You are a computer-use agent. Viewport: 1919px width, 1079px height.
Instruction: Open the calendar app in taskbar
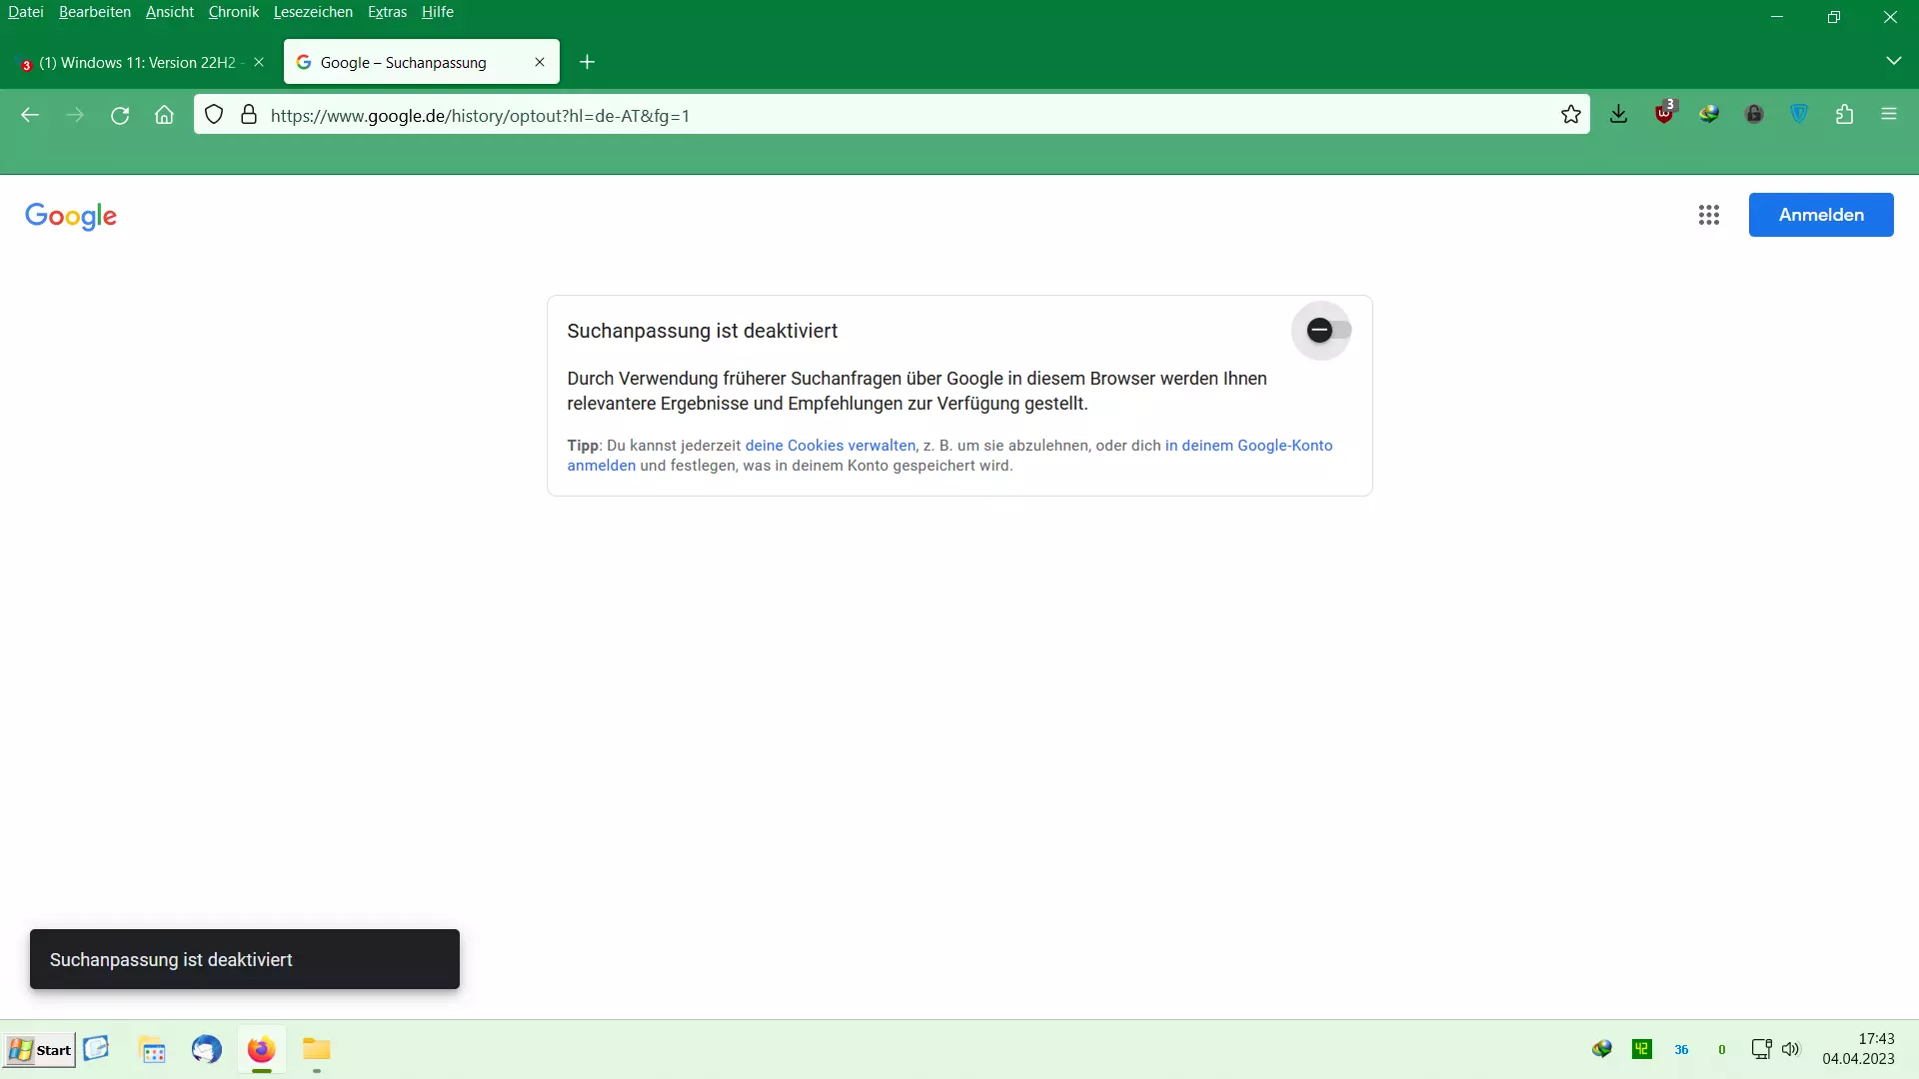click(153, 1051)
